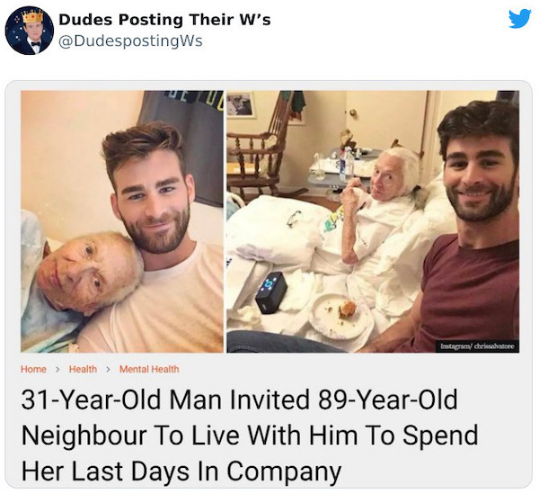The height and width of the screenshot is (494, 539).
Task: Click the chevron after the Health breadcrumb
Action: click(x=109, y=369)
